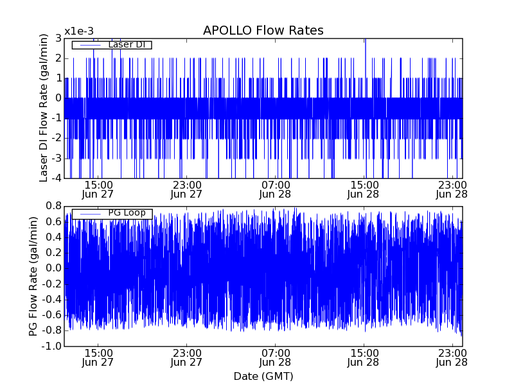Viewport: 514px width, 385px height.
Task: Click the '2' tick on Laser DI y-axis
Action: 58,58
